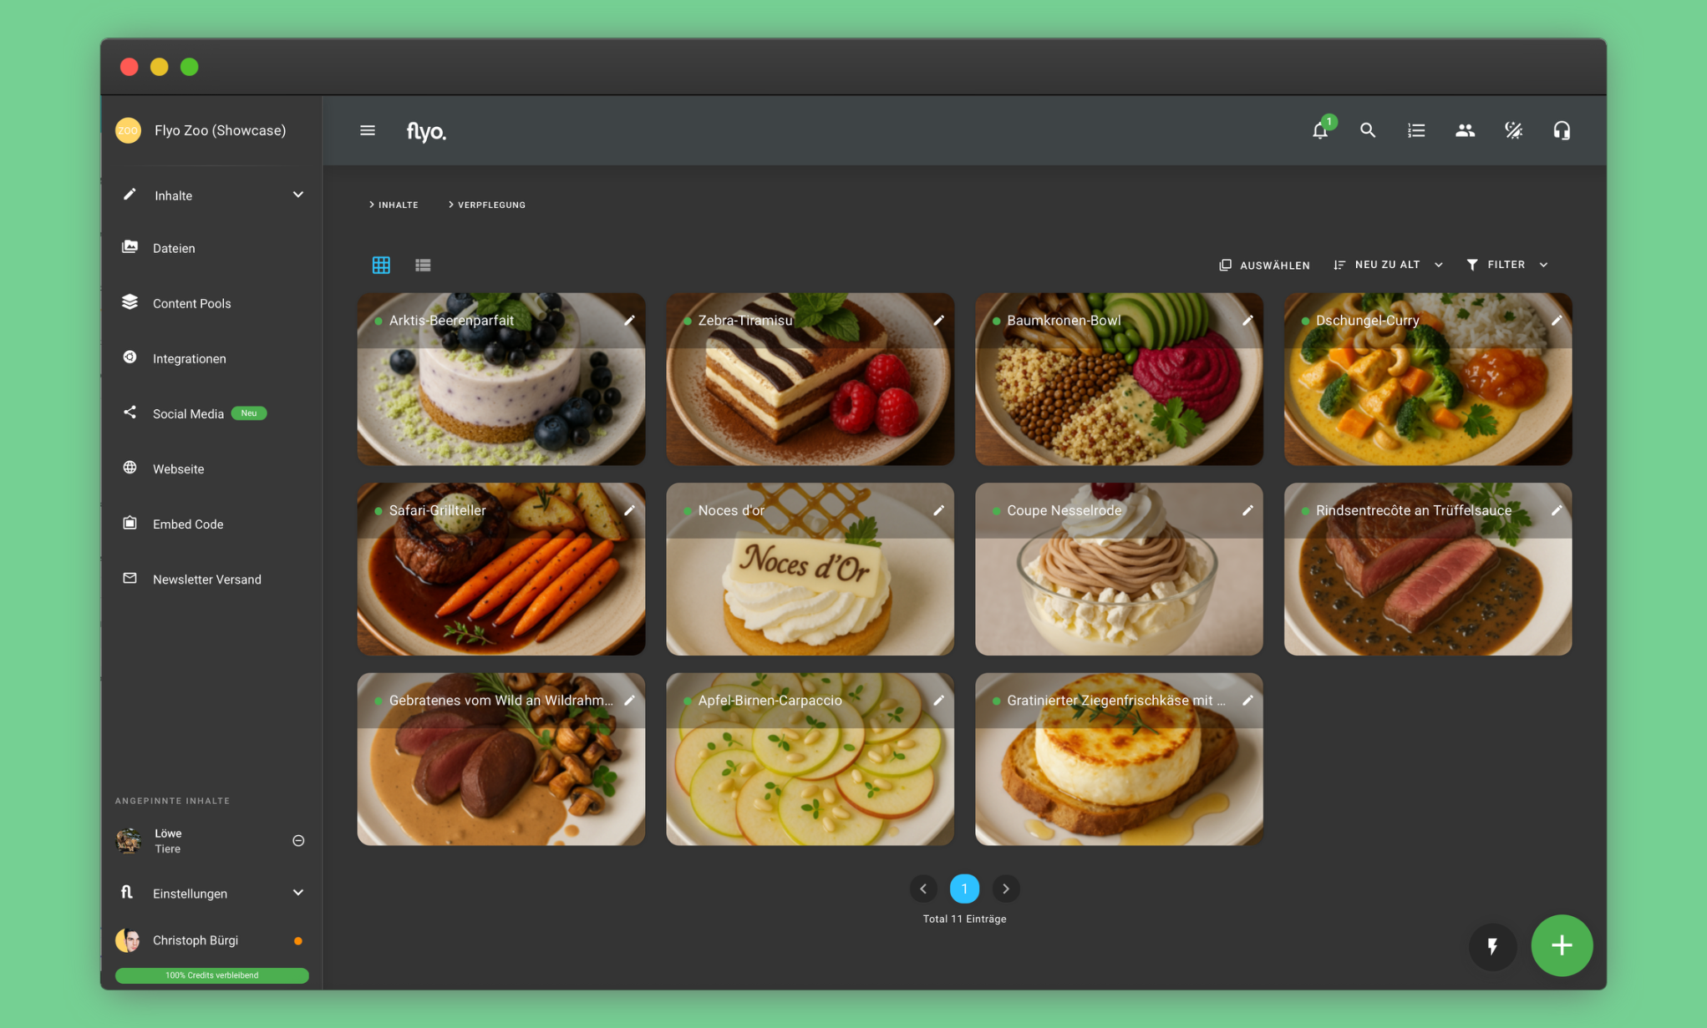Viewport: 1707px width, 1028px height.
Task: Click the Total 11 Einträge text
Action: [x=964, y=919]
